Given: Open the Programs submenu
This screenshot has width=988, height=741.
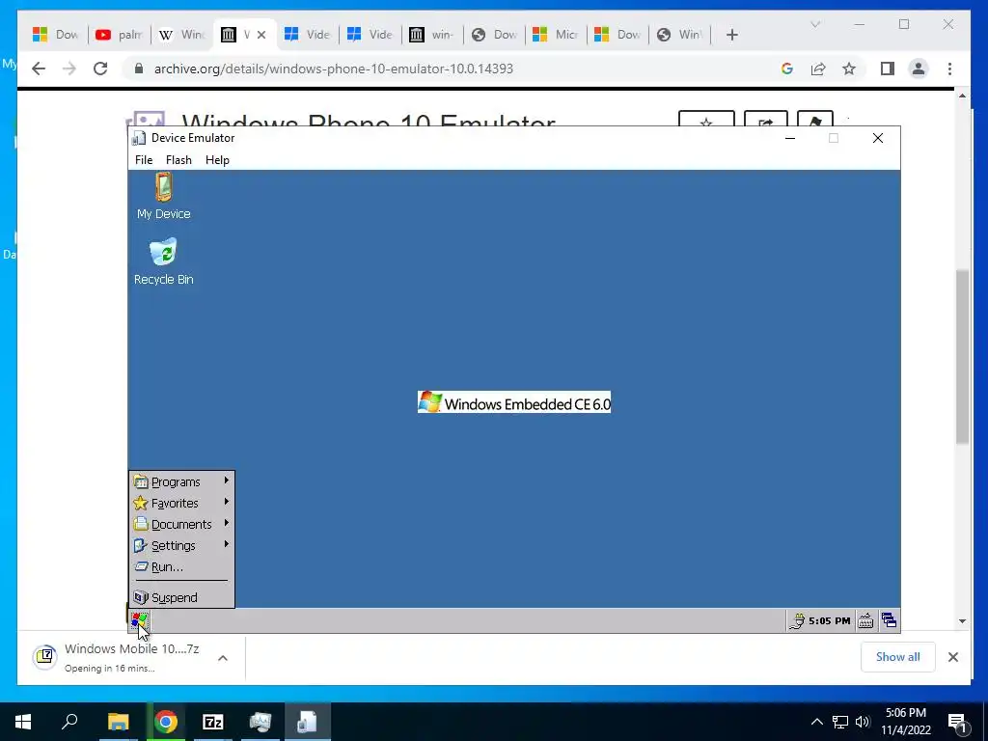Looking at the screenshot, I should [x=181, y=482].
